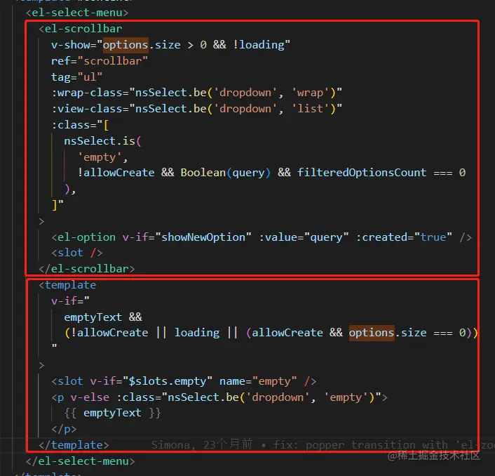Click the opening template tag
Image resolution: width=495 pixels, height=476 pixels.
(67, 285)
